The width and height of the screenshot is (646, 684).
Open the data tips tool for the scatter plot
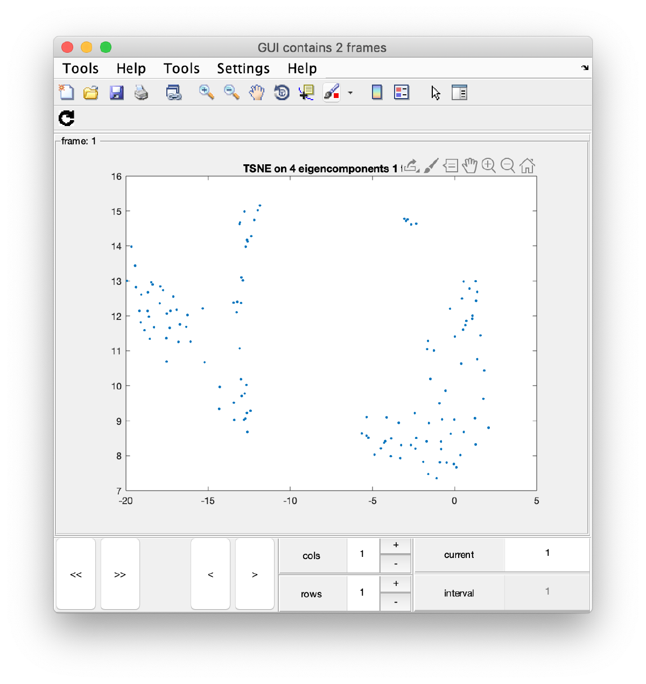(451, 165)
